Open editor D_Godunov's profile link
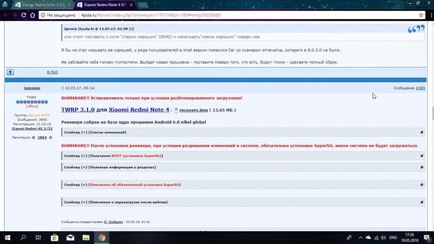 (x=113, y=222)
